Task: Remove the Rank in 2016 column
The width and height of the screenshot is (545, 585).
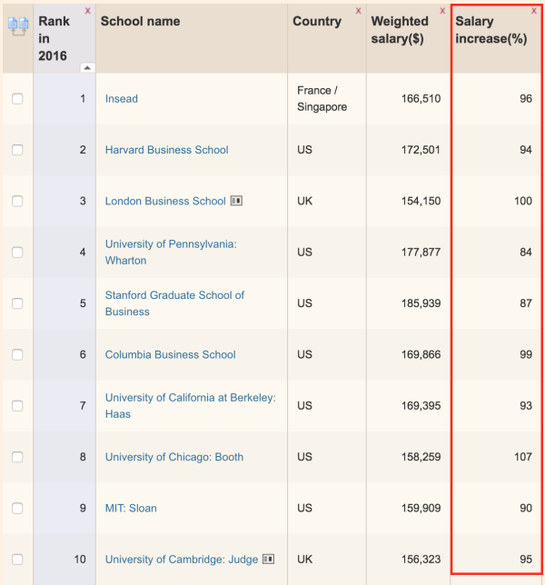Action: click(x=87, y=11)
